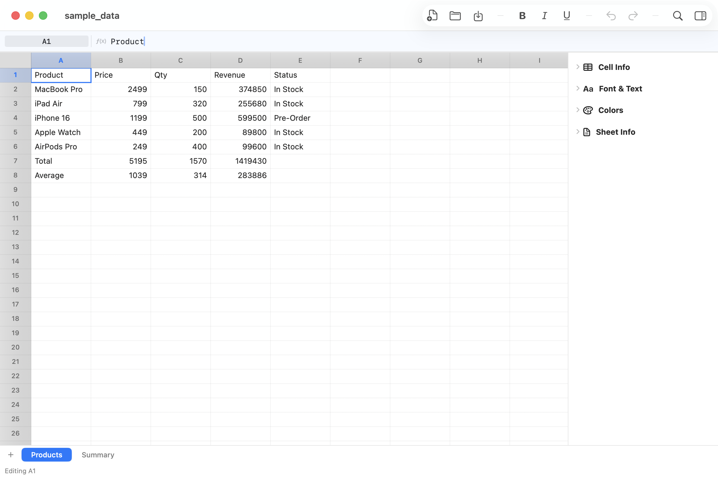Image resolution: width=718 pixels, height=478 pixels.
Task: Select the Products sheet tab
Action: pyautogui.click(x=46, y=454)
